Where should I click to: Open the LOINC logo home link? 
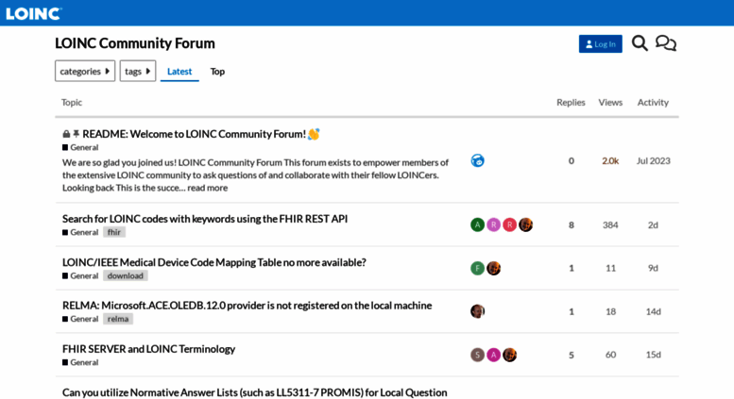point(33,13)
